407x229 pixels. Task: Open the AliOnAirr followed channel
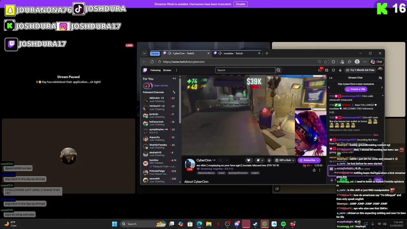click(x=160, y=100)
